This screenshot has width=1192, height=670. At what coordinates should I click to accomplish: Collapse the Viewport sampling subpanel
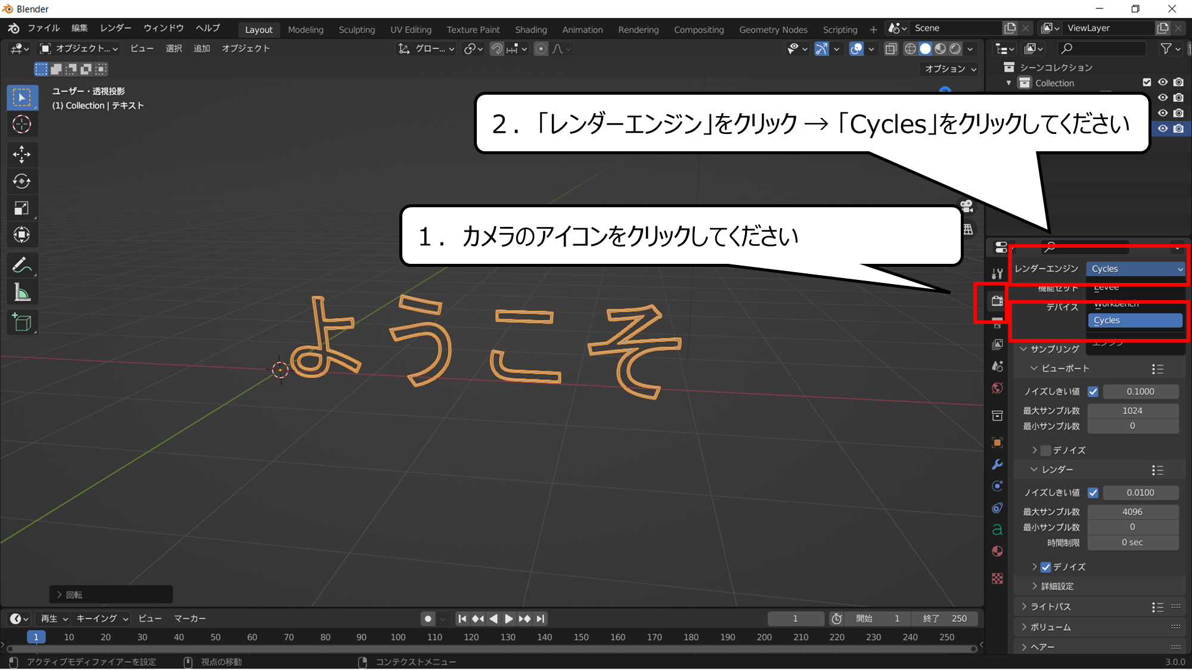(x=1034, y=369)
